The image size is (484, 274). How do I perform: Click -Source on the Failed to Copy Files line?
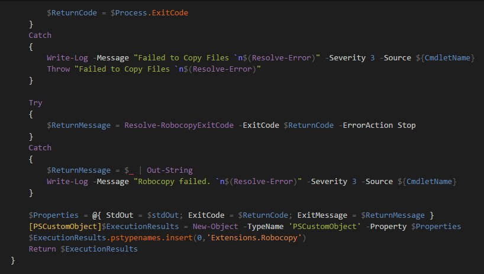395,58
